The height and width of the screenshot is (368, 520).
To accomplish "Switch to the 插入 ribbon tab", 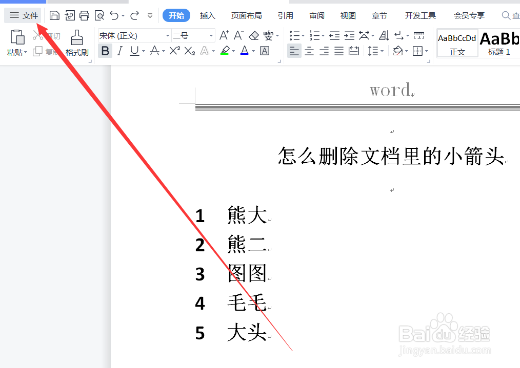I will coord(207,15).
